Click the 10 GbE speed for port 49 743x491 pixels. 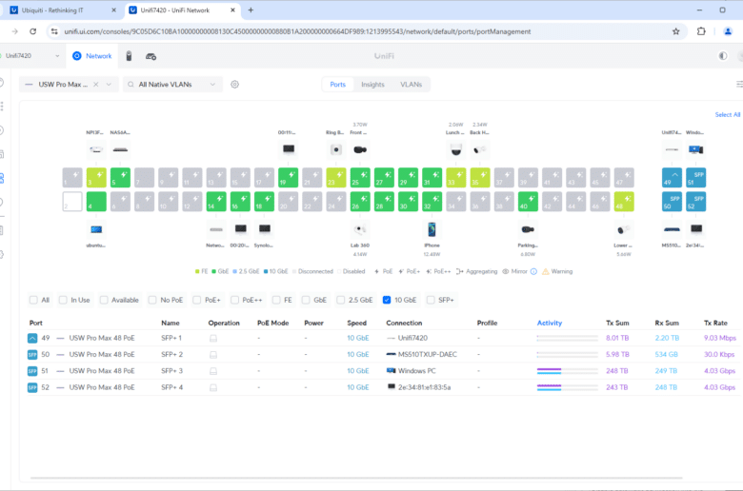(358, 338)
